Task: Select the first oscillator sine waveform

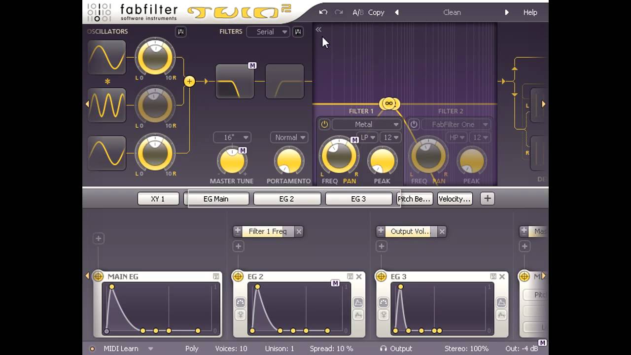Action: 106,57
